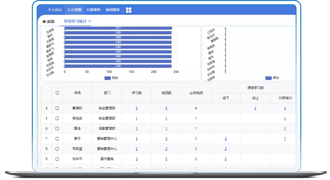Open 学习数 link for 曾丹
Viewport: 330px width, 180px height.
[x=137, y=138]
